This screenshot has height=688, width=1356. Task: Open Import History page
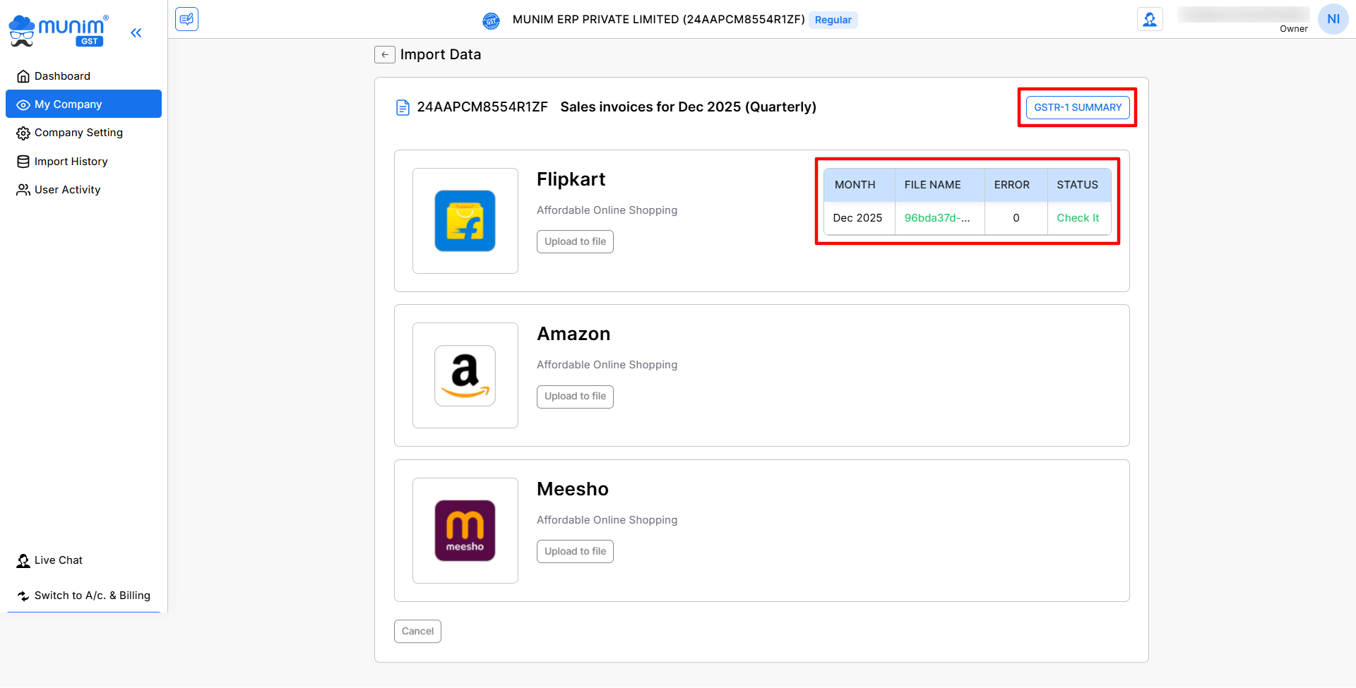click(71, 162)
